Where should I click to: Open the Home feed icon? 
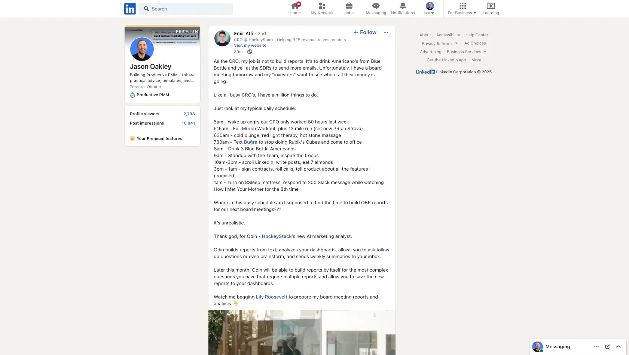coord(295,6)
